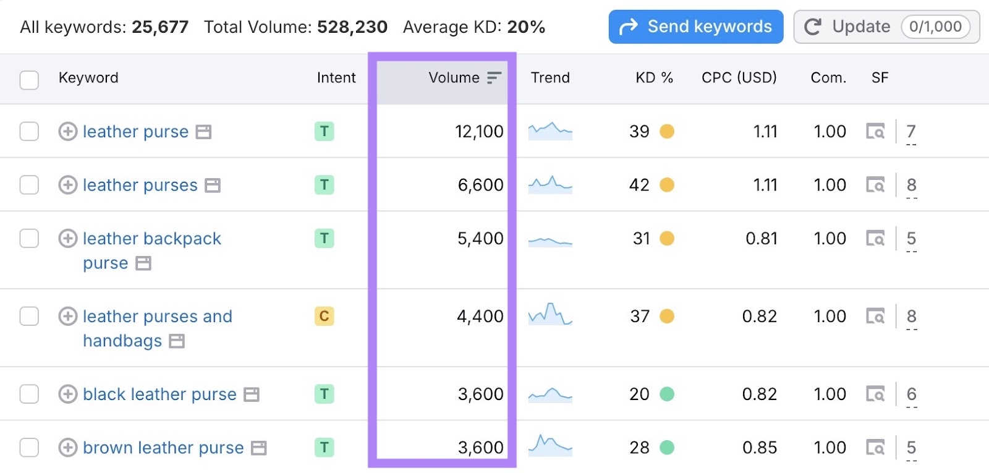Select the brown leather purse checkbox
The width and height of the screenshot is (989, 473).
pos(29,447)
